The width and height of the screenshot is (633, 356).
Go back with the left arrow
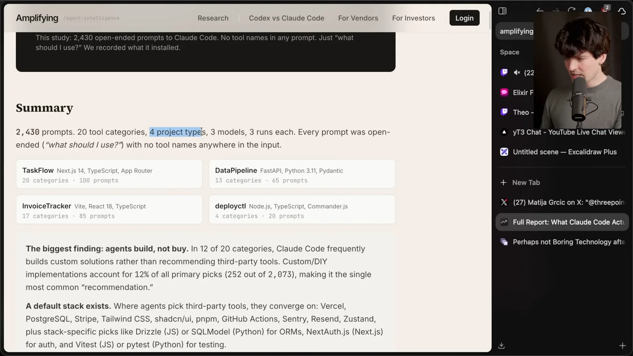tap(540, 11)
